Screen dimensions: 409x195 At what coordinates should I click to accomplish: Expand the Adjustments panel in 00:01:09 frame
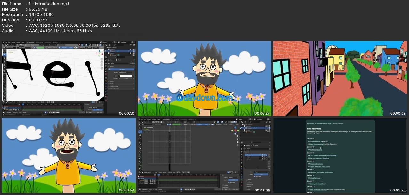pos(250,184)
